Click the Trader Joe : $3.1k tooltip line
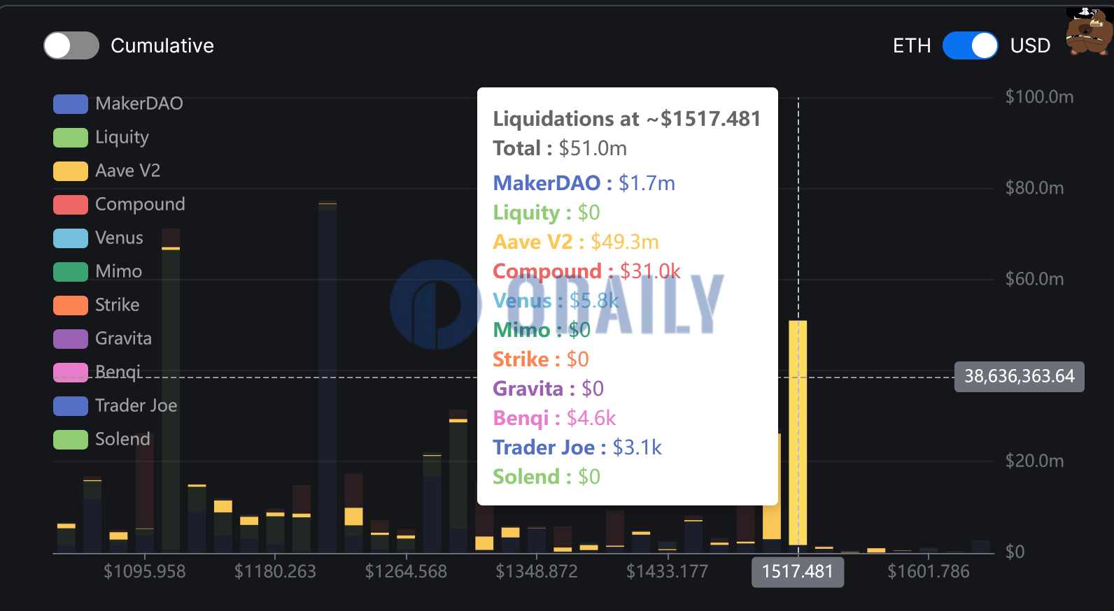 [x=577, y=447]
